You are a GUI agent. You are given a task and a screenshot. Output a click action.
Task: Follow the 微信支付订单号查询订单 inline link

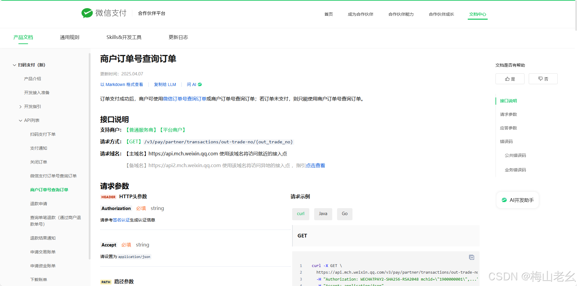(185, 99)
